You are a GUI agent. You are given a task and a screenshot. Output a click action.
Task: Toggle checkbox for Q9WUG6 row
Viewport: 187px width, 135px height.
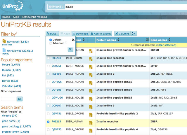tap(48, 98)
